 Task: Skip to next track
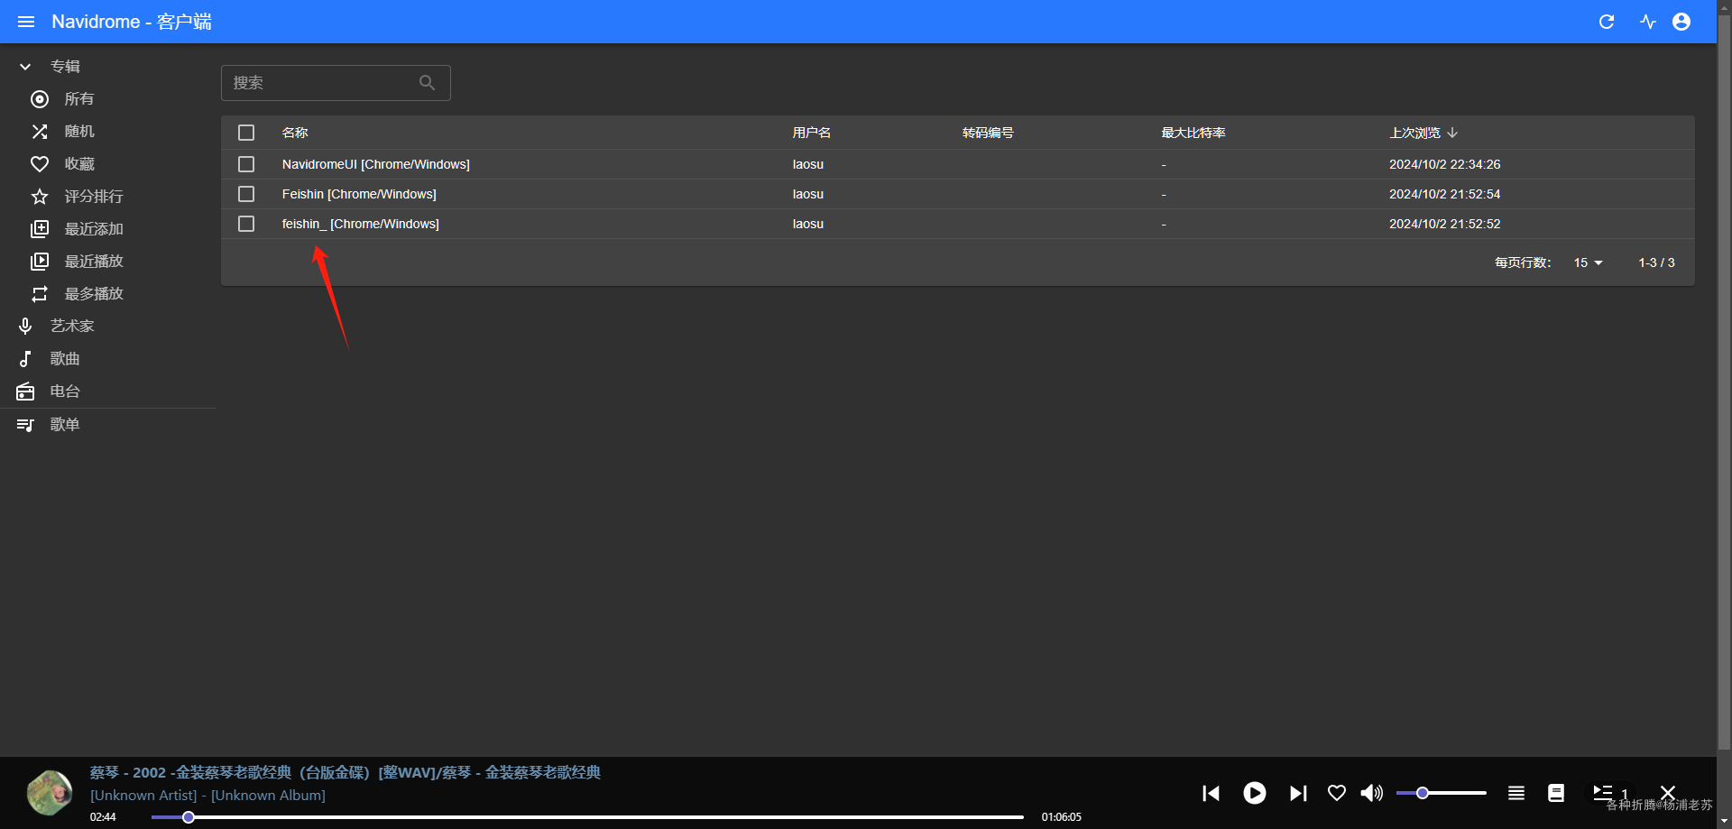click(1298, 793)
